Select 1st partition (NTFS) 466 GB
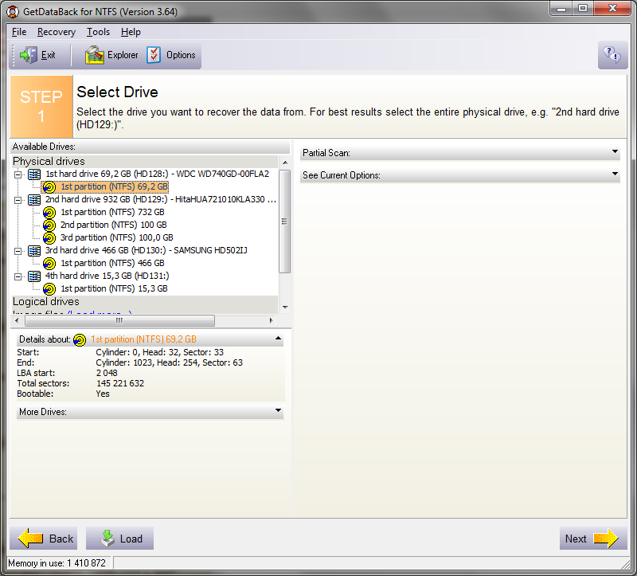The image size is (637, 576). (x=112, y=264)
